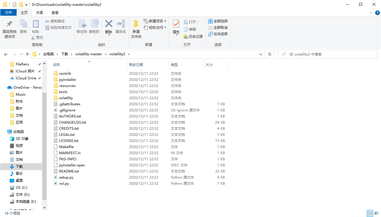The image size is (381, 217).
Task: Select the pyinstaller folder
Action: coord(68,80)
